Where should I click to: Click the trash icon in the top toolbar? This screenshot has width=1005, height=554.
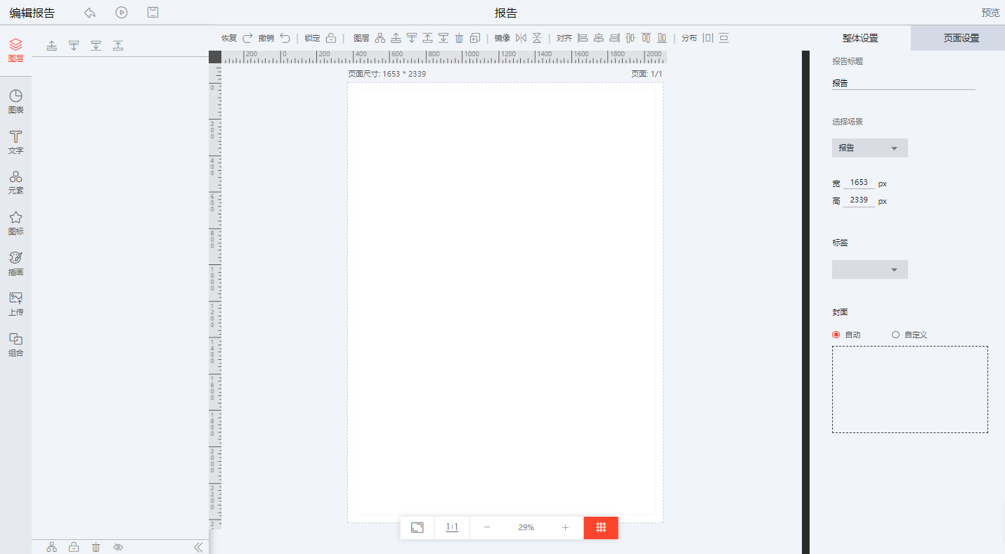click(459, 38)
